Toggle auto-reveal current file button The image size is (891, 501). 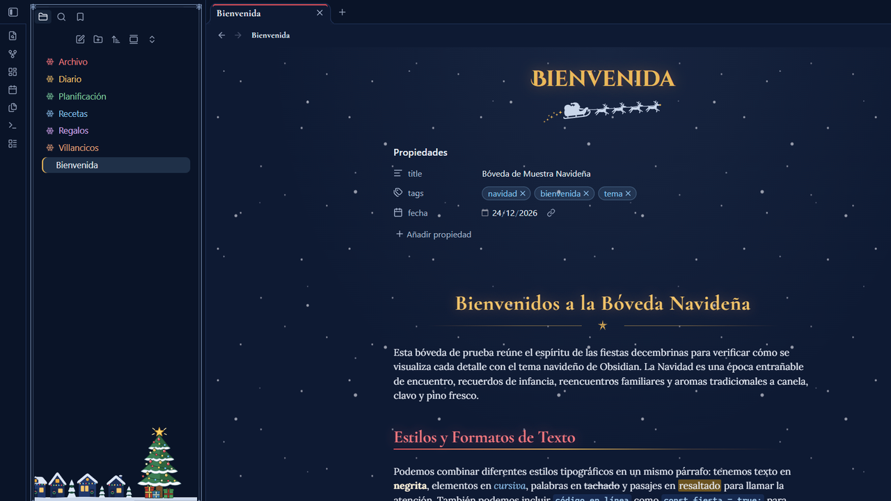(134, 40)
